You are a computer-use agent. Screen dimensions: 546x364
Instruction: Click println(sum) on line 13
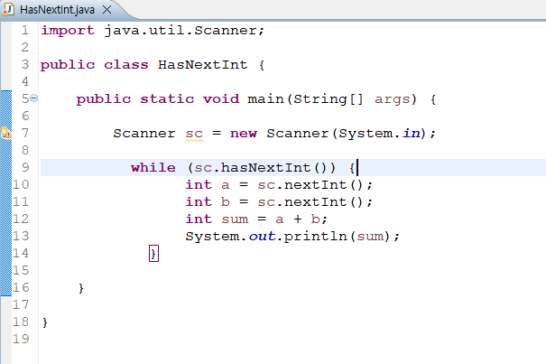point(337,237)
